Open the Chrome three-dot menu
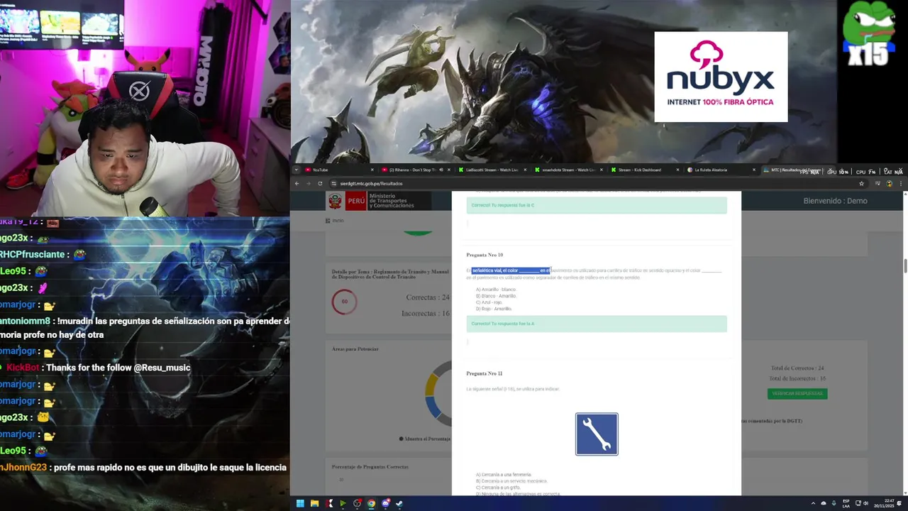 (901, 183)
